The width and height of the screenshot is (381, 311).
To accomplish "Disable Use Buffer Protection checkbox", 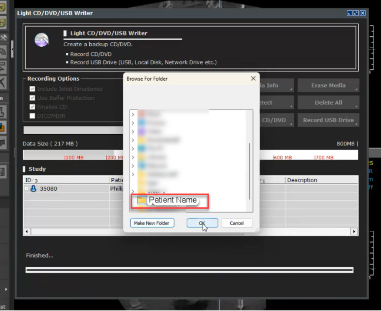I will coord(32,98).
